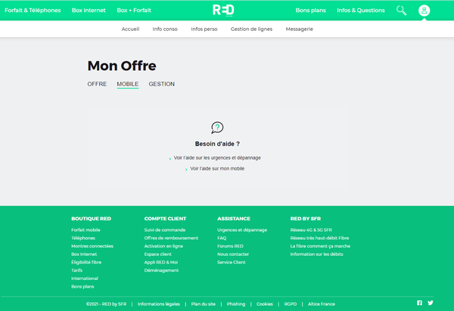Viewport: 454px width, 311px height.
Task: Open Bons plans footer link
Action: [x=82, y=286]
